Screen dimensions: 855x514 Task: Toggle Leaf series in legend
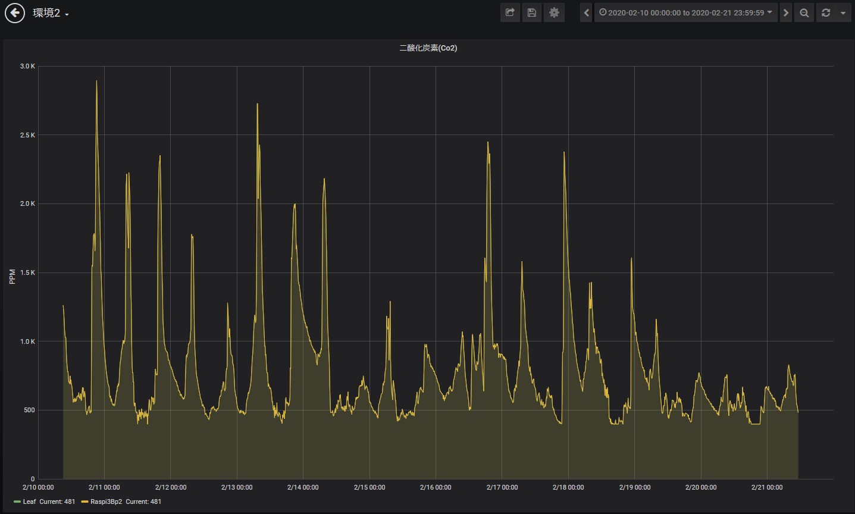[x=29, y=502]
